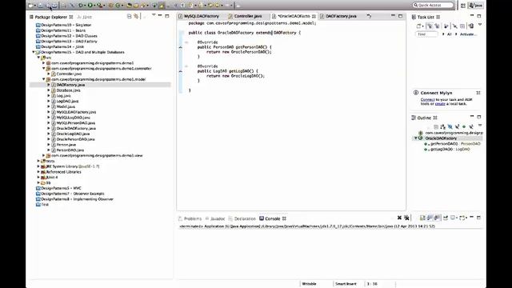Click the New file icon in toolbar
Image resolution: width=512 pixels, height=288 pixels.
pos(30,6)
